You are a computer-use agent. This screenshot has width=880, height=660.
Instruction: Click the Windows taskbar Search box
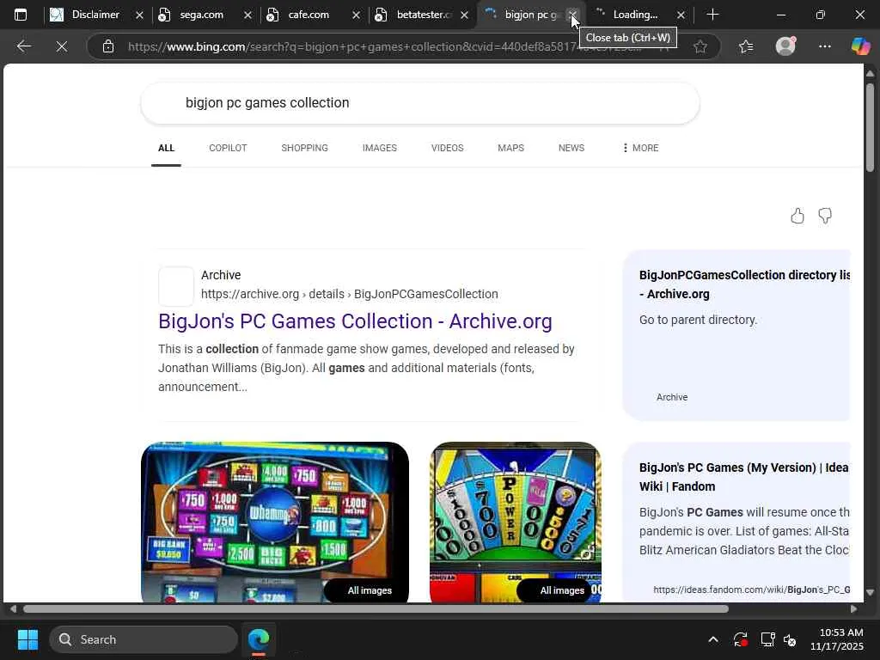(144, 639)
